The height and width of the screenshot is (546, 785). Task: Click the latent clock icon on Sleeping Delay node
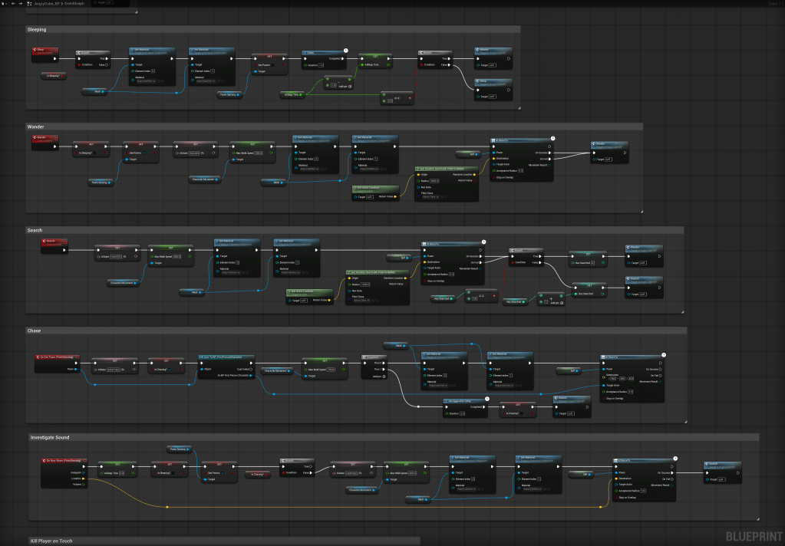coord(345,50)
